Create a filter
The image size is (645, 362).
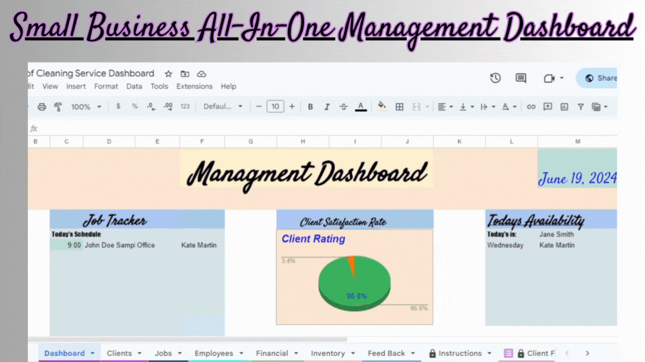pyautogui.click(x=581, y=107)
